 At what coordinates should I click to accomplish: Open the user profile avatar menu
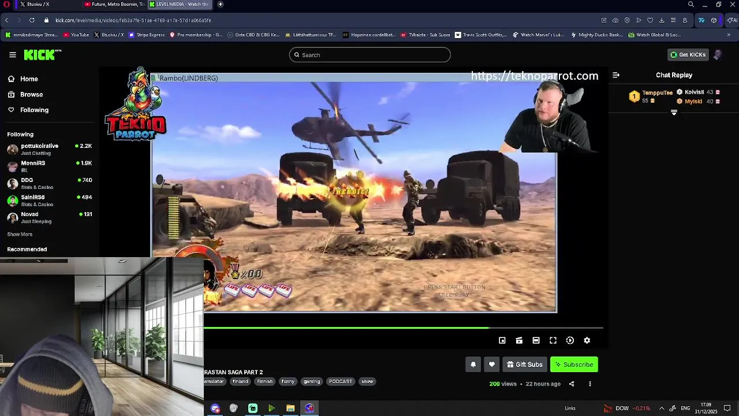click(718, 55)
